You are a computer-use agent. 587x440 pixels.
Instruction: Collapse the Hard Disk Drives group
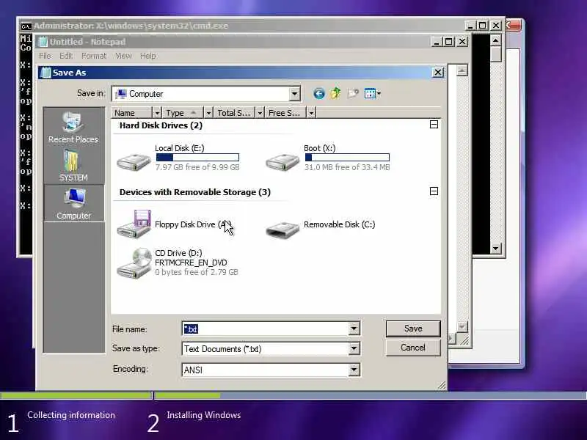pos(434,124)
